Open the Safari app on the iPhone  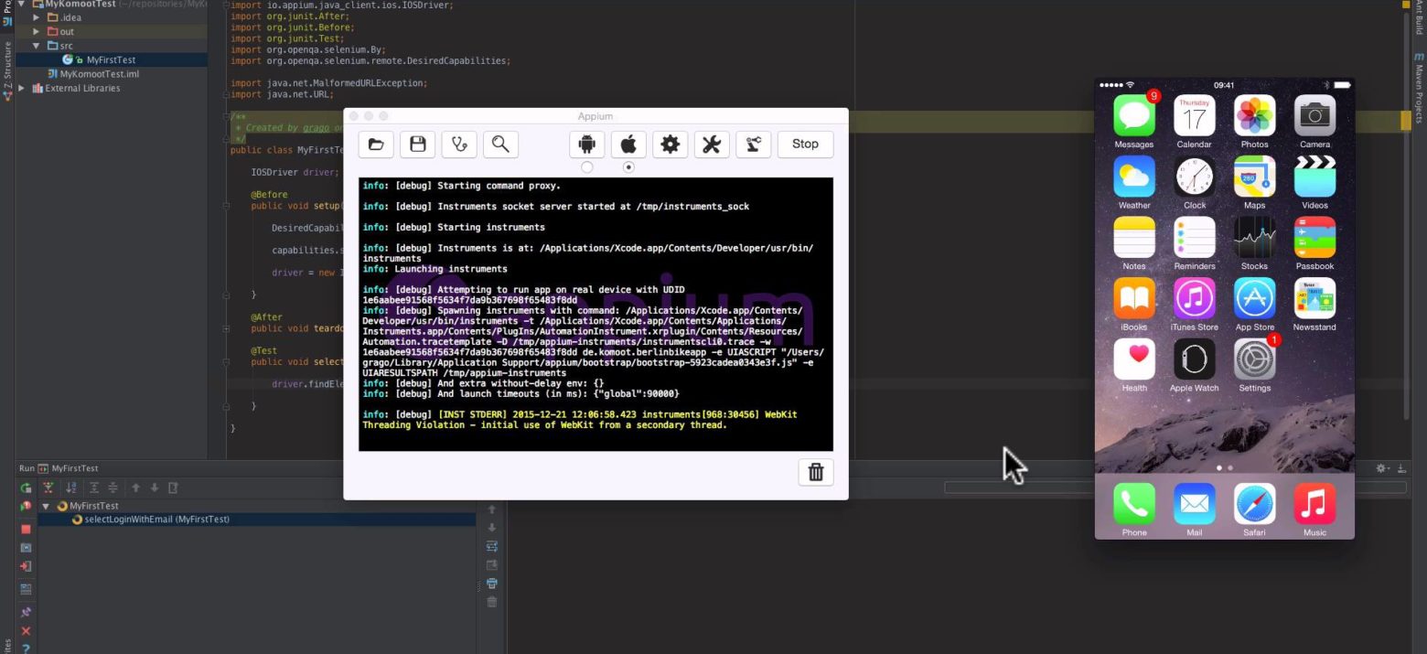[1254, 505]
